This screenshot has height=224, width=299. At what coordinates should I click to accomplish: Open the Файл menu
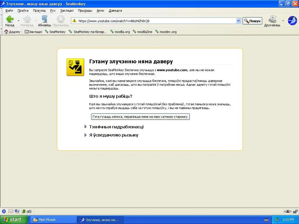(x=9, y=11)
